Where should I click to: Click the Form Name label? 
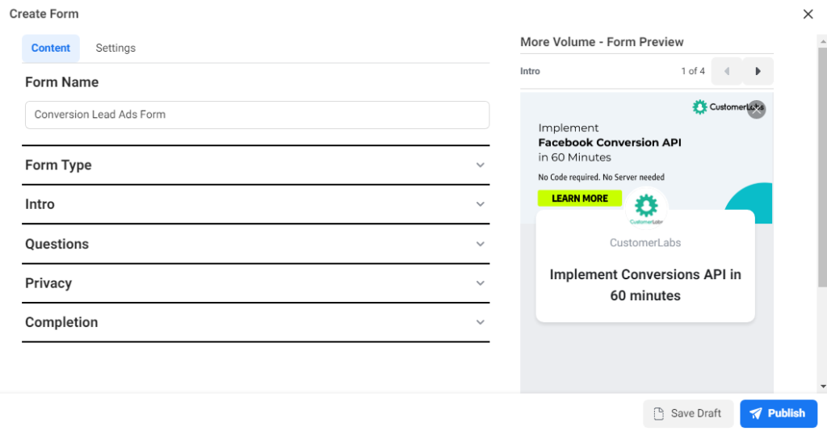(x=61, y=82)
